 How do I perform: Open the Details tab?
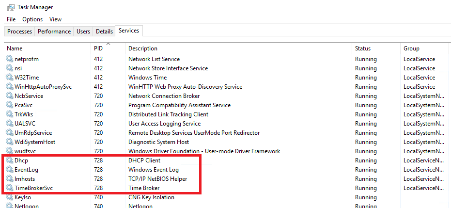click(x=104, y=32)
